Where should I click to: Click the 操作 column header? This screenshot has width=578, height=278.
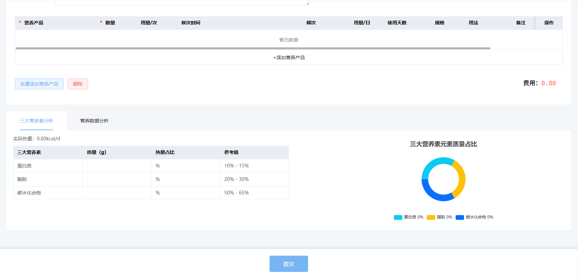coord(549,23)
